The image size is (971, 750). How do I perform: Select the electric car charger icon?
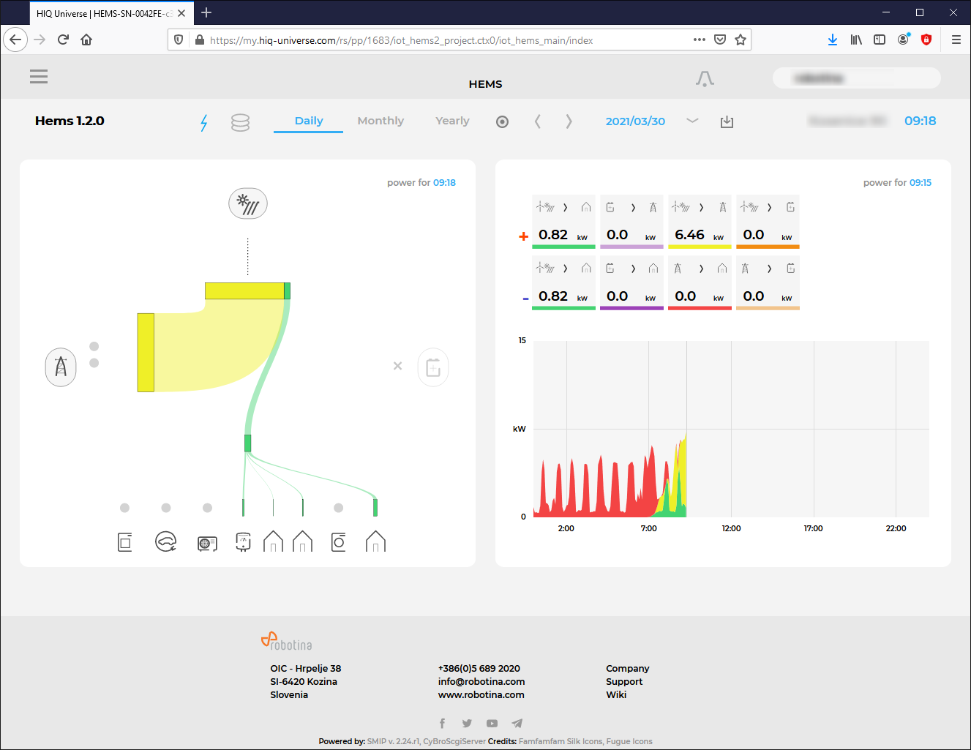pyautogui.click(x=166, y=541)
